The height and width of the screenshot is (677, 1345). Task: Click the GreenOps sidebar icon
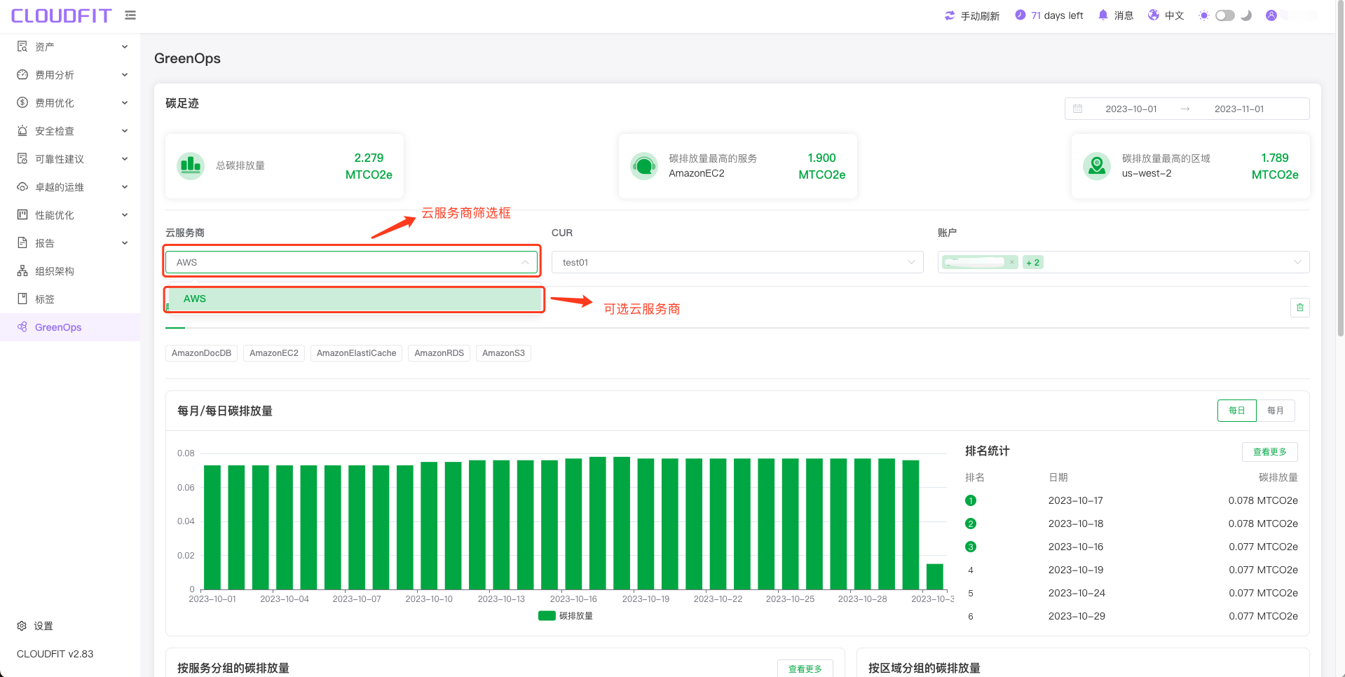coord(22,327)
